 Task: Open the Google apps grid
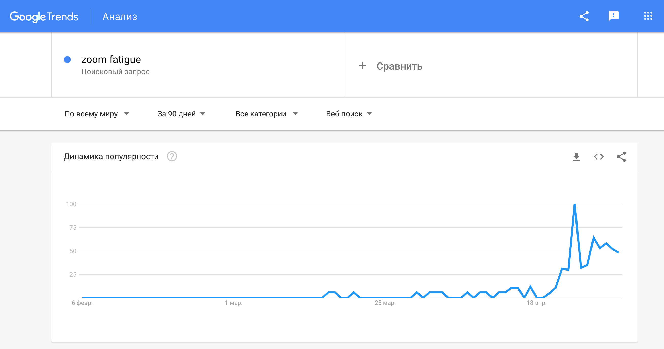tap(648, 16)
